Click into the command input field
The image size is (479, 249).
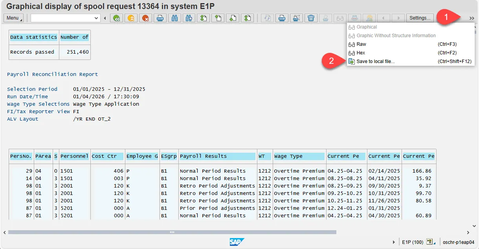point(62,18)
